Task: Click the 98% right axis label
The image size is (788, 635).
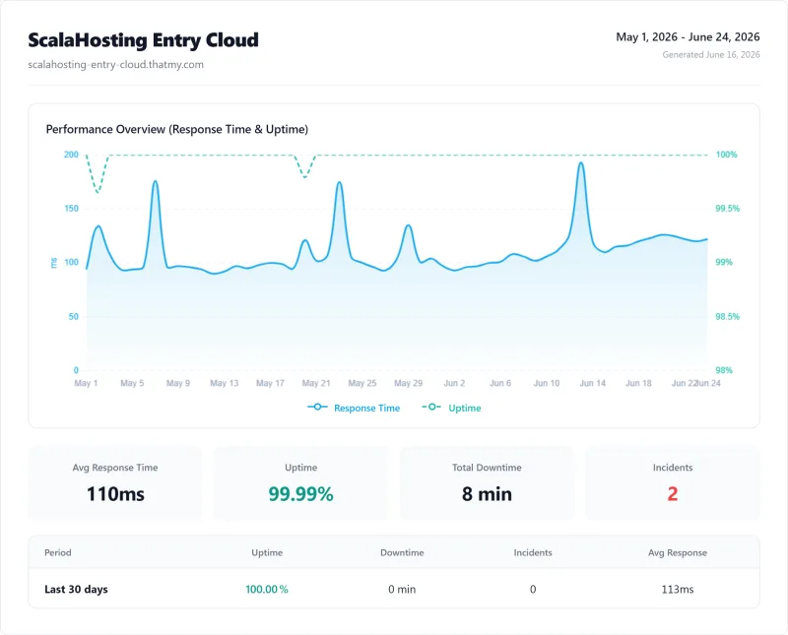Action: click(724, 370)
